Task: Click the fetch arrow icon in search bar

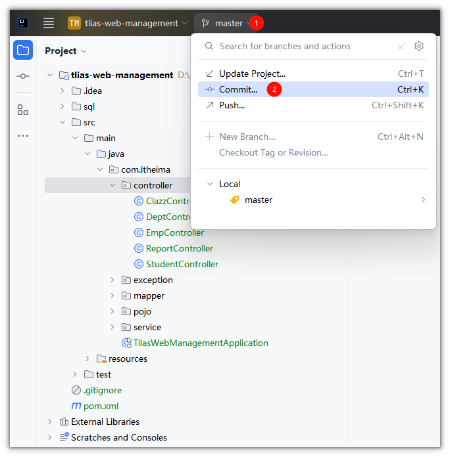Action: 402,46
